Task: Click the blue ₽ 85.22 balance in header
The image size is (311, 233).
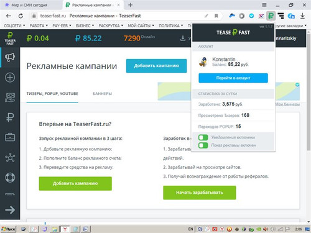Action: 88,39
